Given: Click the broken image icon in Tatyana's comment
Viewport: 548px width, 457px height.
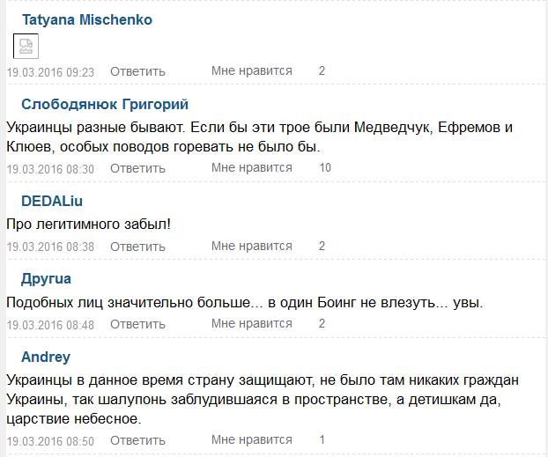Looking at the screenshot, I should pos(26,46).
